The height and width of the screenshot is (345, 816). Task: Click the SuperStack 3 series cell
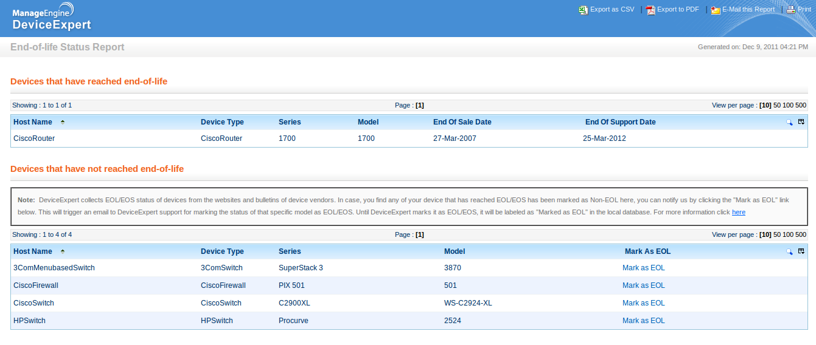301,268
